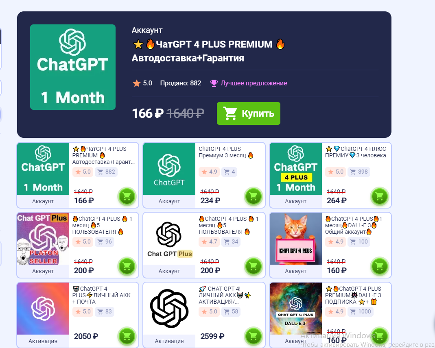The image size is (435, 348).
Task: Open gradient ChatGPT logo activation thumbnail
Action: coord(43,309)
